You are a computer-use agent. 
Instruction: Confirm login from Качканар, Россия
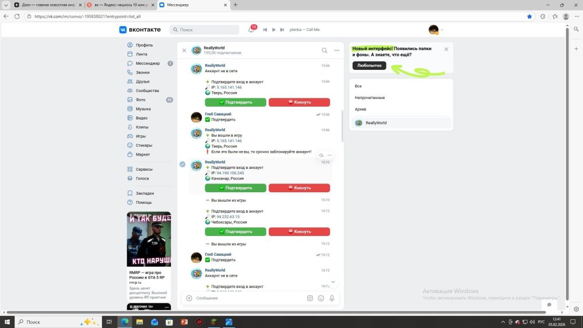[x=236, y=188]
